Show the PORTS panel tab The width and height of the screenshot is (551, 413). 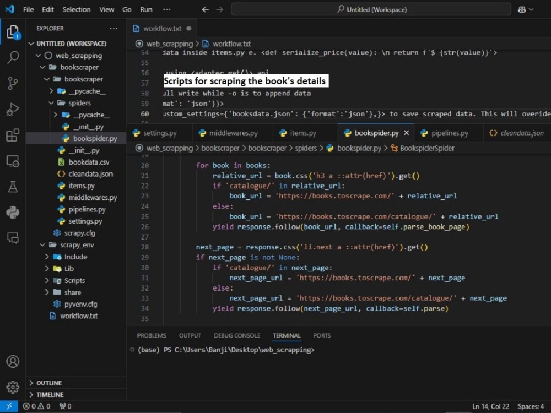322,336
